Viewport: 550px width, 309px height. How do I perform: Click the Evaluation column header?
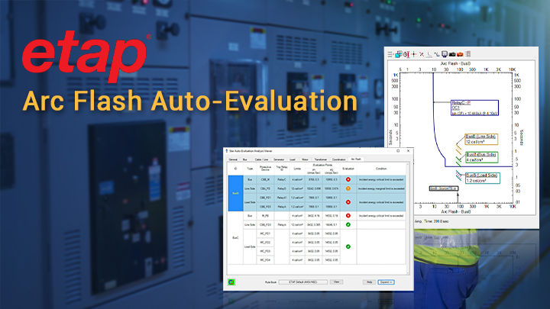[348, 169]
